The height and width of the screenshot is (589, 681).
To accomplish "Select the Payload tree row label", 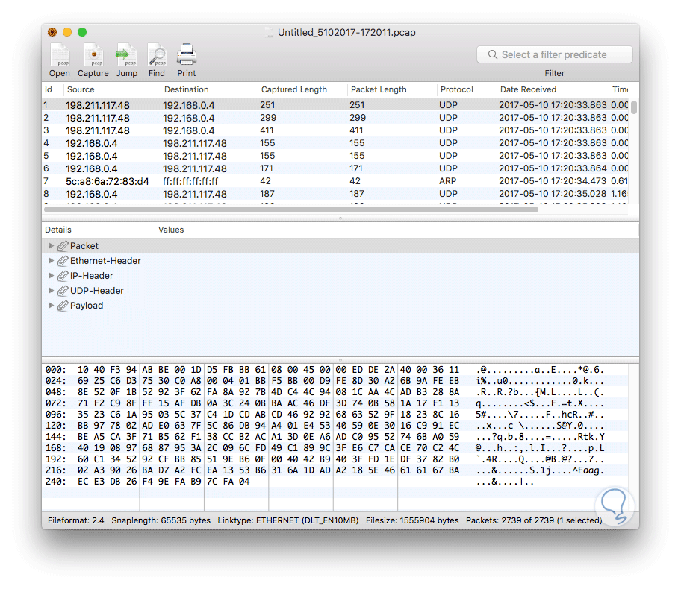I will [x=87, y=306].
